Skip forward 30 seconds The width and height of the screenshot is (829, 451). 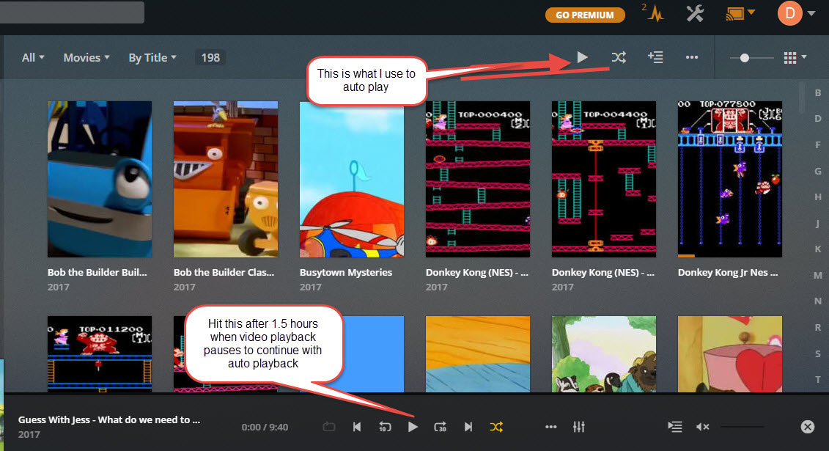441,427
